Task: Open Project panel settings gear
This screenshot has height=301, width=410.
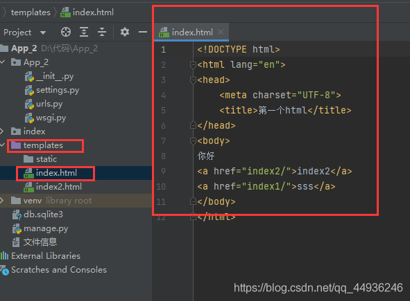Action: pyautogui.click(x=125, y=32)
